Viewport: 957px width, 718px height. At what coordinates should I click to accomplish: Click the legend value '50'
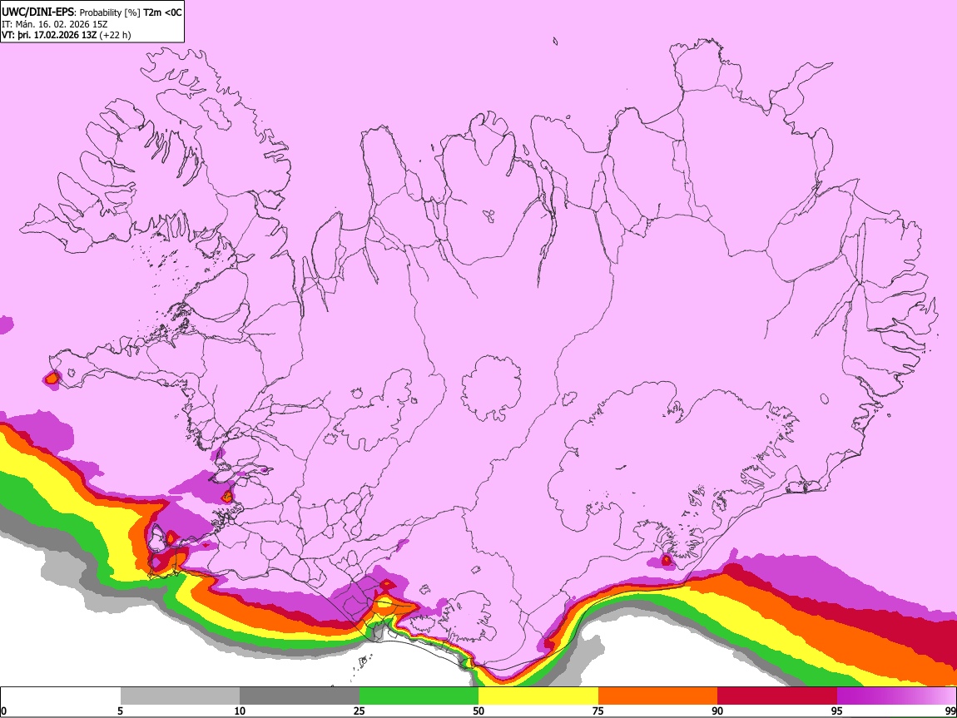click(x=478, y=711)
